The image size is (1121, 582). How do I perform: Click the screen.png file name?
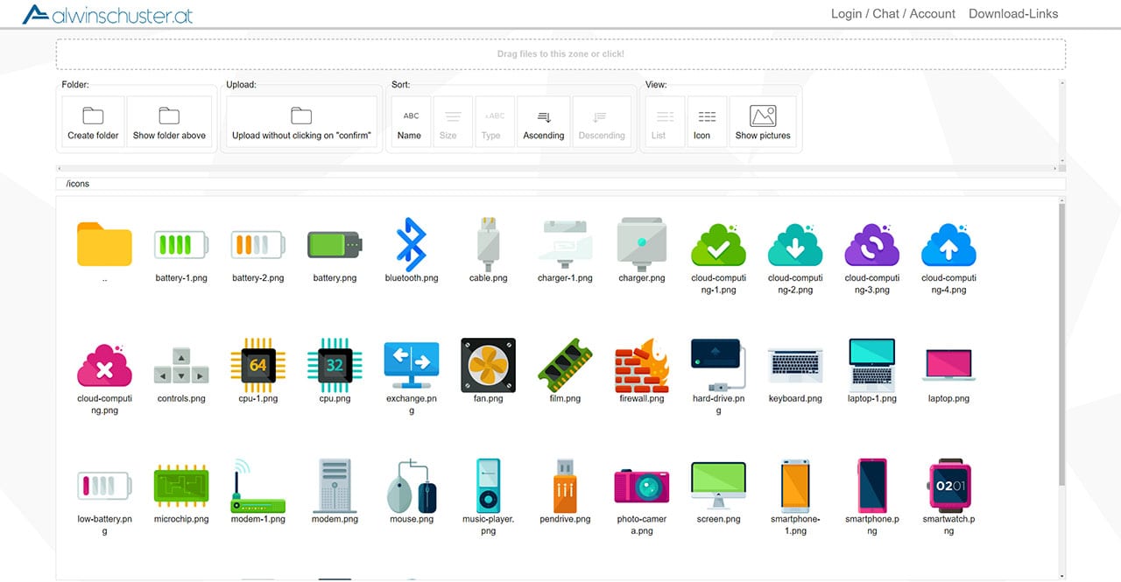(x=718, y=520)
